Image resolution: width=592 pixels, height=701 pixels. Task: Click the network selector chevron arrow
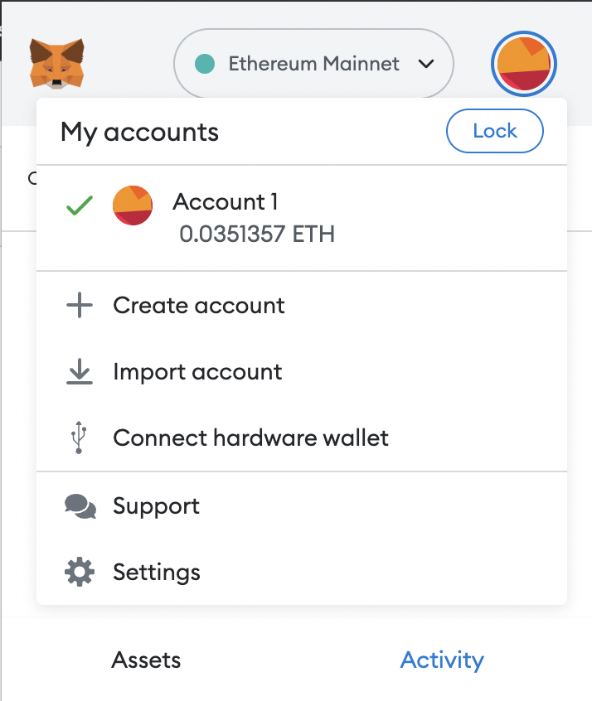[427, 64]
